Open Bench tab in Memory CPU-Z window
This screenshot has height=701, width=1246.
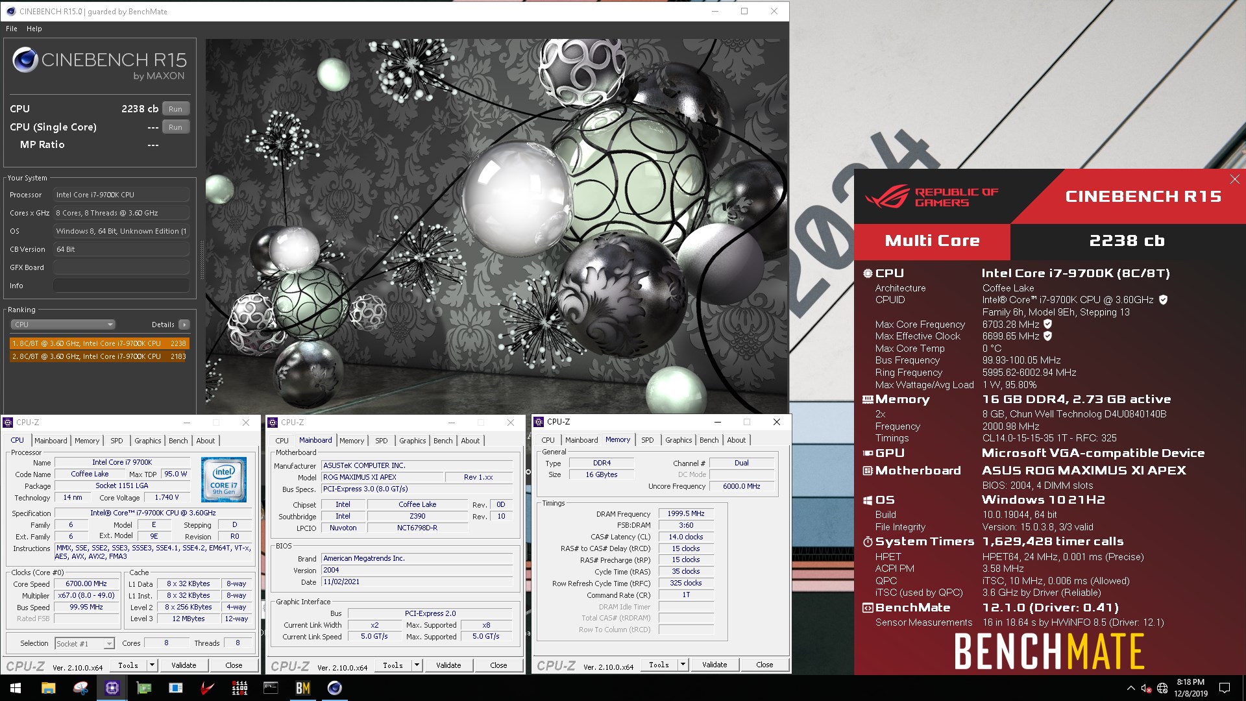point(709,440)
